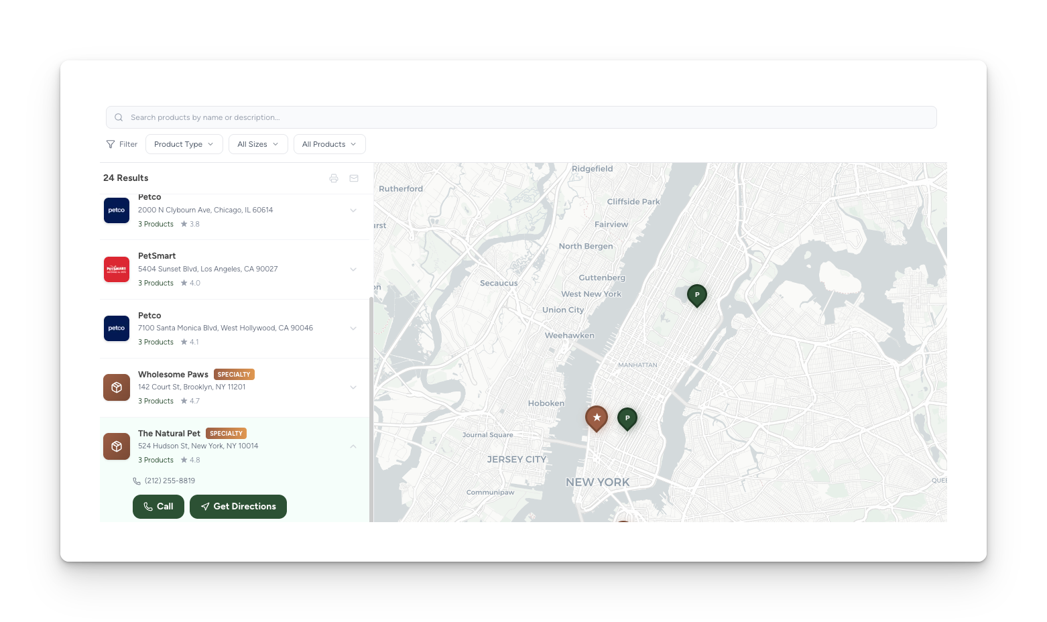Expand the Wholesome Paws listing

tap(353, 387)
